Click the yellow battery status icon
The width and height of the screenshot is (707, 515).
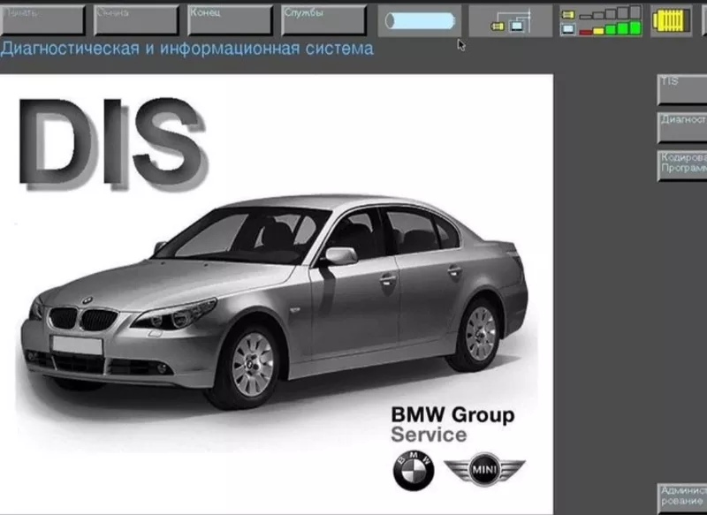[671, 20]
